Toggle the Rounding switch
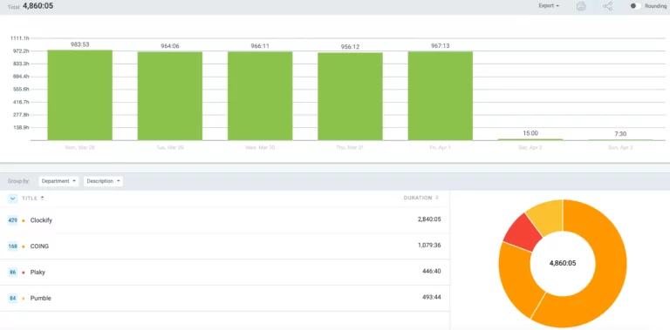670x330 pixels. 635,6
